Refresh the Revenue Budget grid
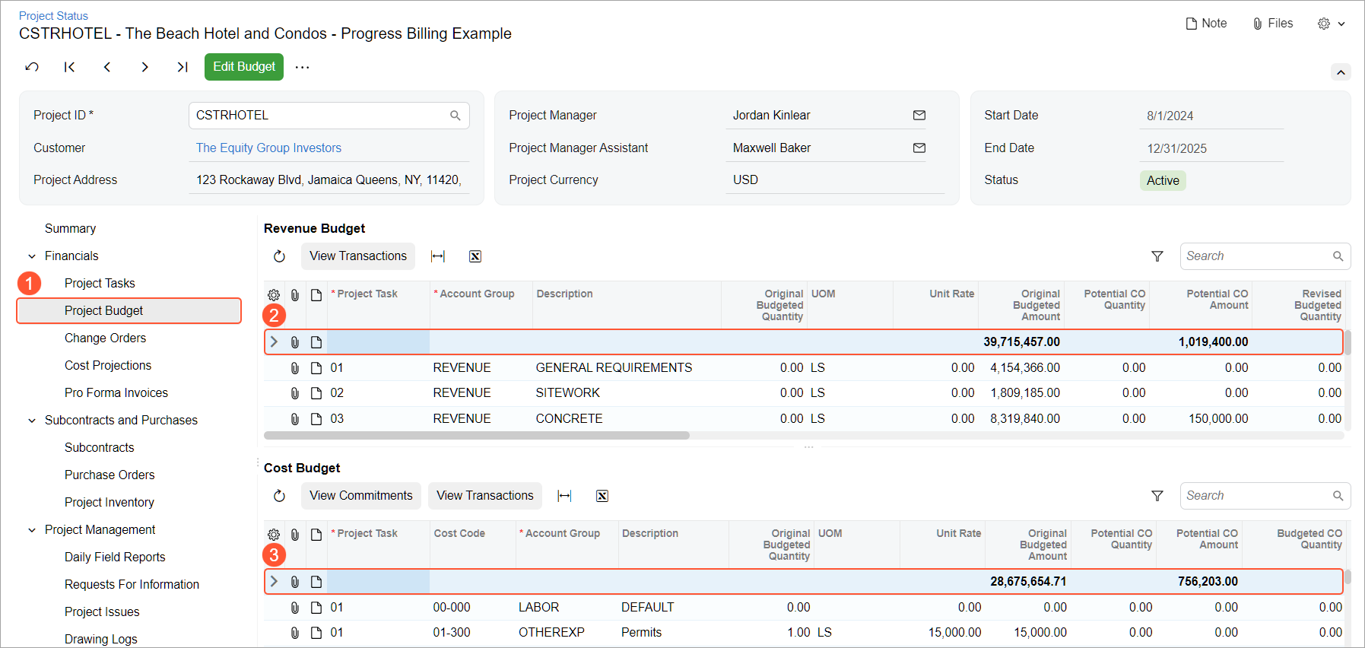The height and width of the screenshot is (648, 1365). (x=279, y=256)
